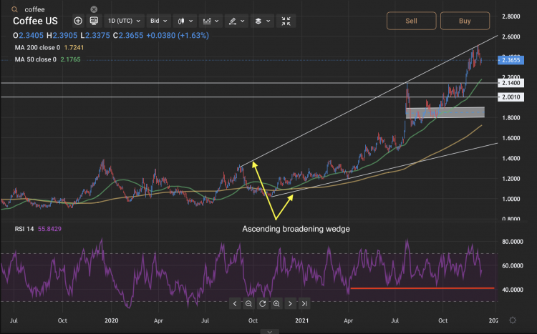Click the MA 50 value 2.1765
Image resolution: width=537 pixels, height=334 pixels.
[71, 59]
